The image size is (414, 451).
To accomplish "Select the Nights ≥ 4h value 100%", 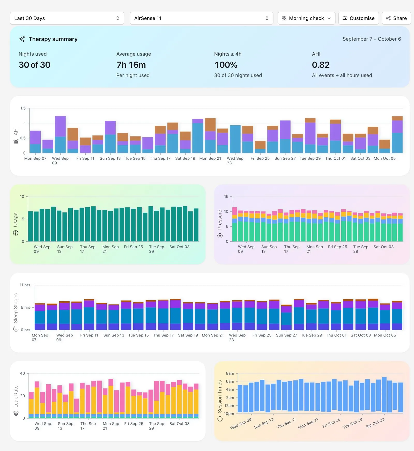I will pos(226,65).
